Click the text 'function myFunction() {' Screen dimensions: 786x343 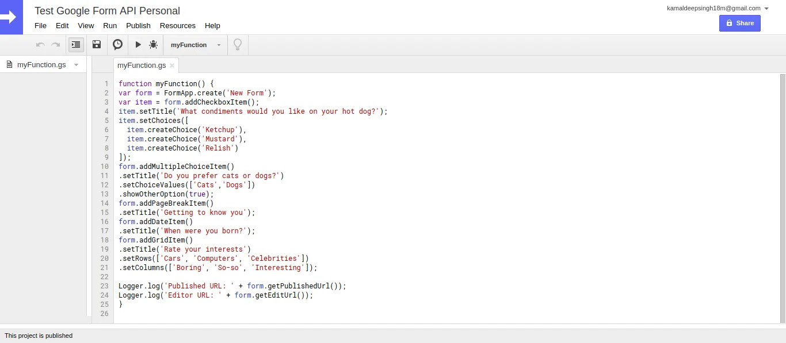pyautogui.click(x=166, y=84)
